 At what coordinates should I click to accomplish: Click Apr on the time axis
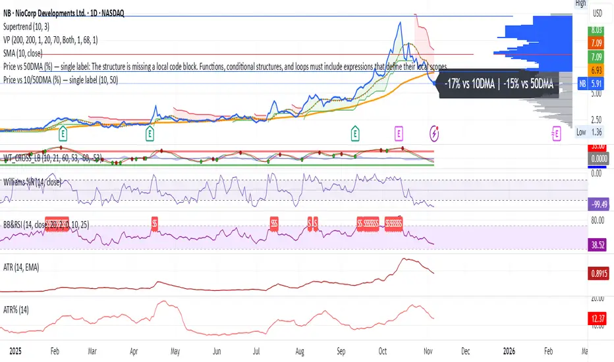pyautogui.click(x=134, y=351)
